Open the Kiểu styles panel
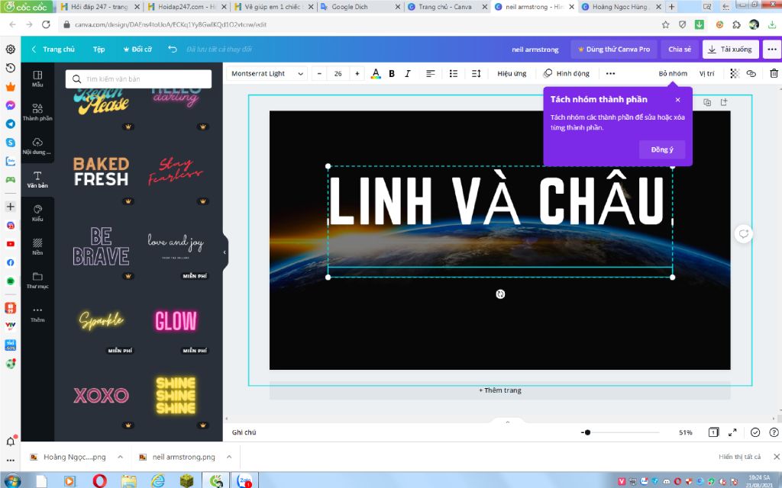The height and width of the screenshot is (488, 782). (x=37, y=213)
